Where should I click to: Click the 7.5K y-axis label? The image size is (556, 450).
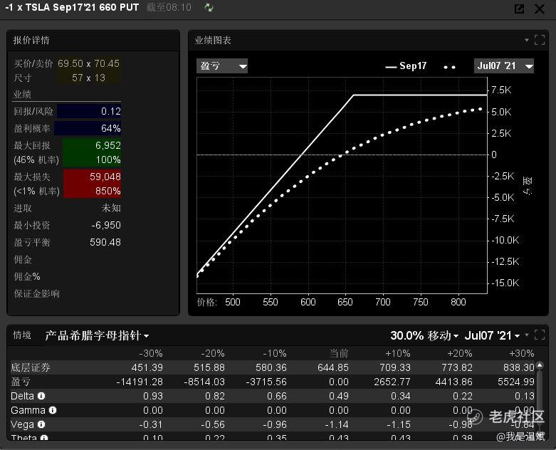[501, 90]
